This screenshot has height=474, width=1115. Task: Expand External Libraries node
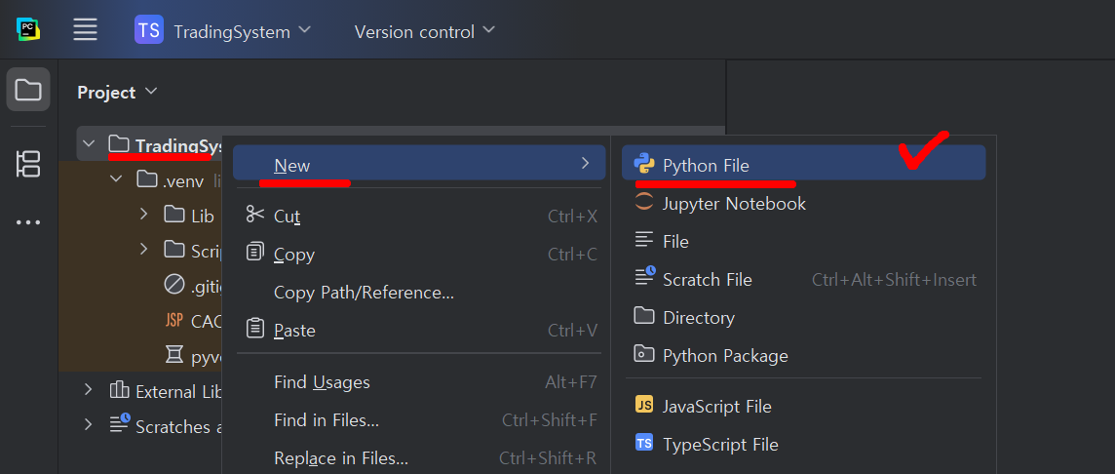click(88, 389)
